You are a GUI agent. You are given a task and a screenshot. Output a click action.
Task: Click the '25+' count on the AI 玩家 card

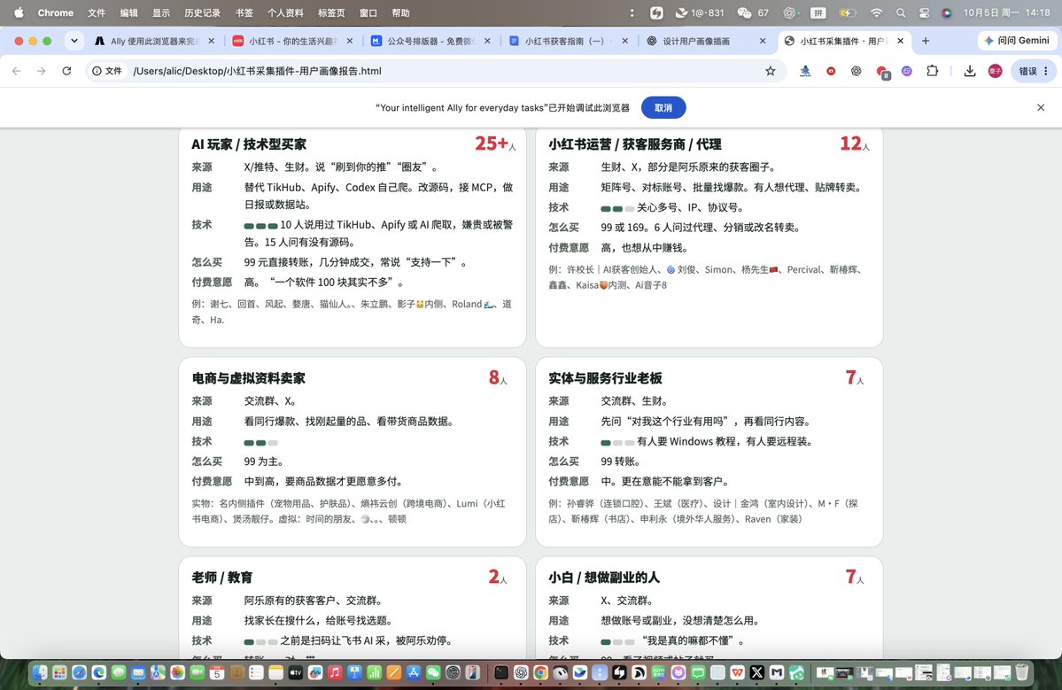(x=492, y=143)
